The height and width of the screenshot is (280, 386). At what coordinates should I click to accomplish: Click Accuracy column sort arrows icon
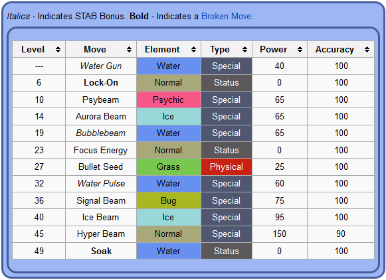[367, 49]
